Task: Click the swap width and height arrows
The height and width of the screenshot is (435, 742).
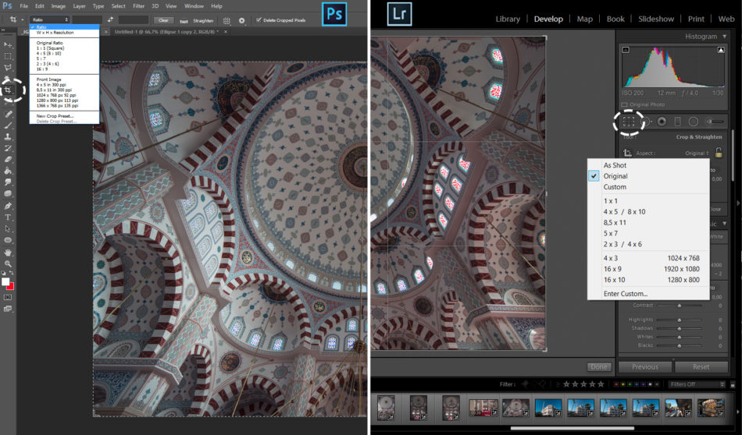Action: [x=110, y=20]
